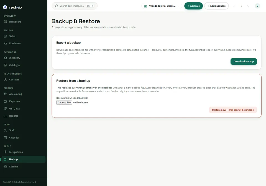Click the Contacts person icon
Image resolution: width=266 pixels, height=186 pixels.
6,80
